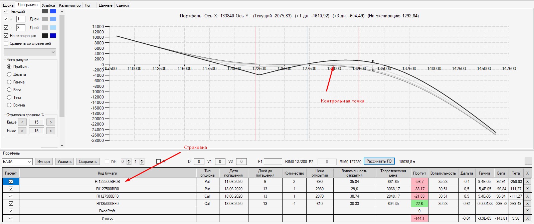Pick the black На экспирацию color swatch
Image resolution: width=534 pixels, height=224 pixels.
click(45, 35)
